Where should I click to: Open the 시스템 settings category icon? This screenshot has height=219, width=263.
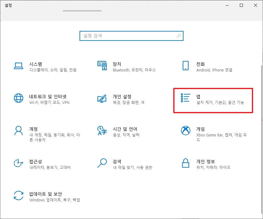pyautogui.click(x=19, y=66)
